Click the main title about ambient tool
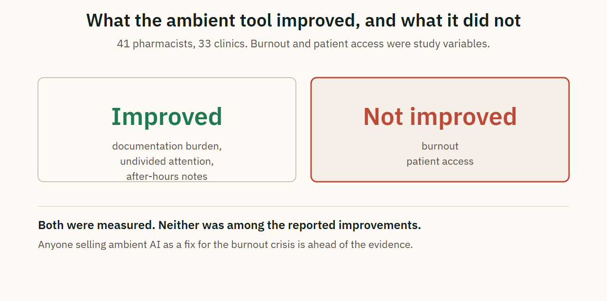Image resolution: width=607 pixels, height=301 pixels. pos(303,20)
